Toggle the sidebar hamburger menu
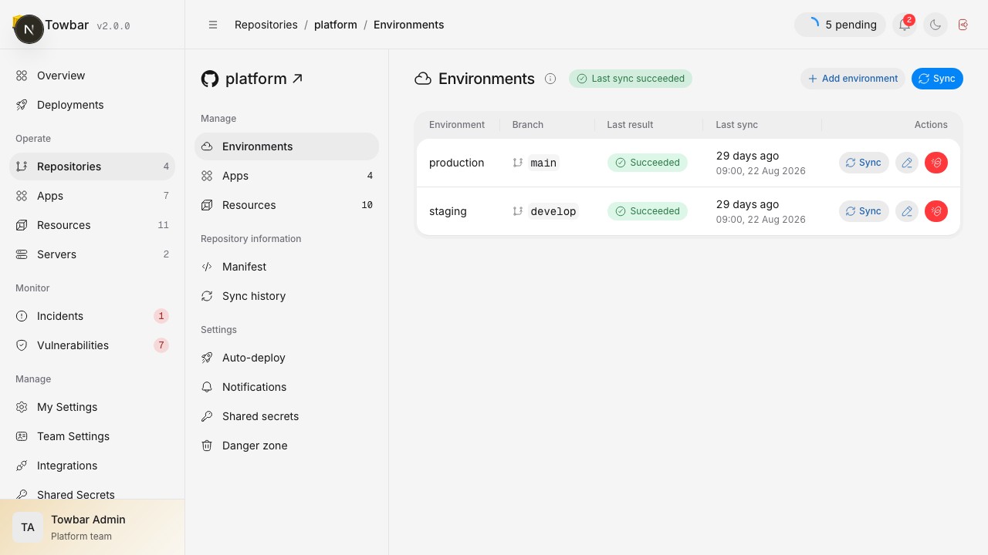 (213, 25)
